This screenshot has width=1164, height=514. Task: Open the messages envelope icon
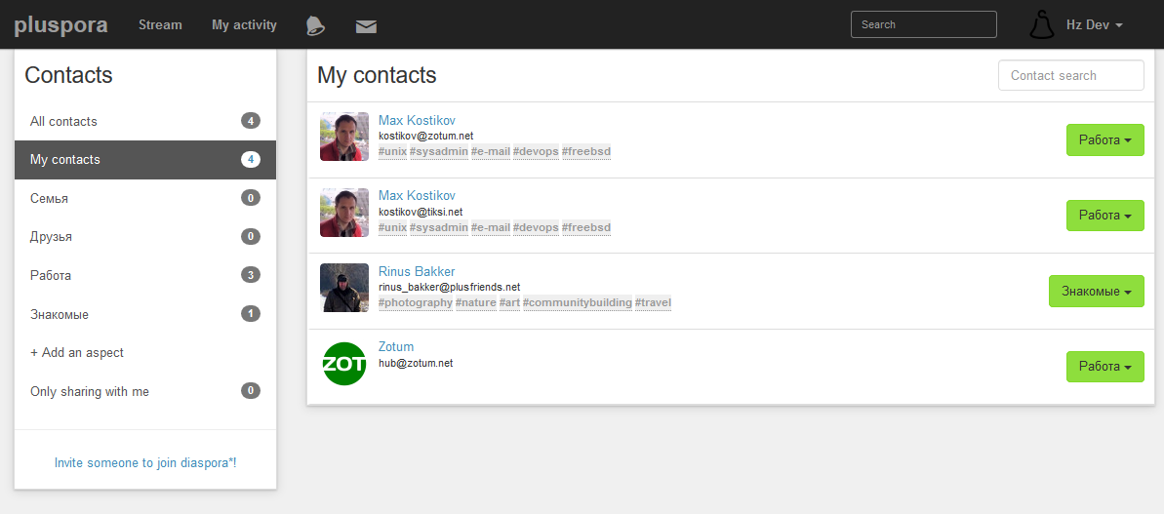(x=366, y=26)
